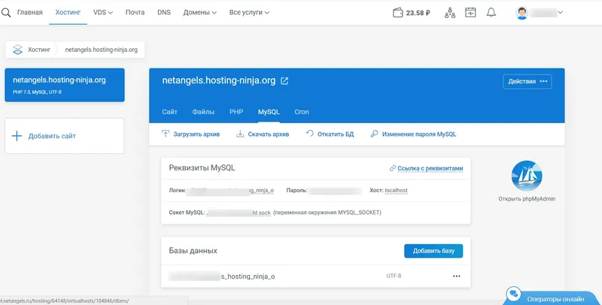
Task: Click the localhost host value
Action: click(x=397, y=190)
